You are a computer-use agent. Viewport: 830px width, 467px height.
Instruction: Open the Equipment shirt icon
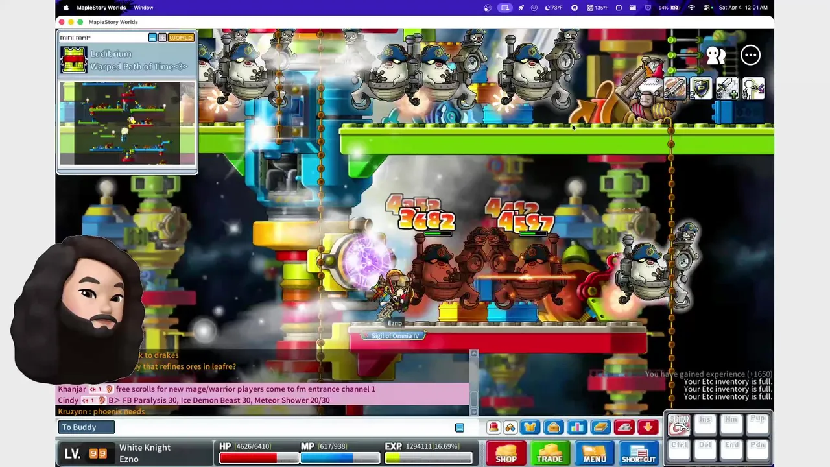coord(530,427)
